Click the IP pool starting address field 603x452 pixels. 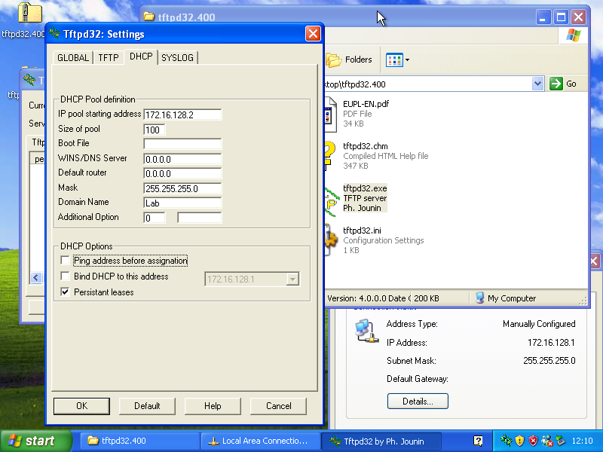click(182, 115)
